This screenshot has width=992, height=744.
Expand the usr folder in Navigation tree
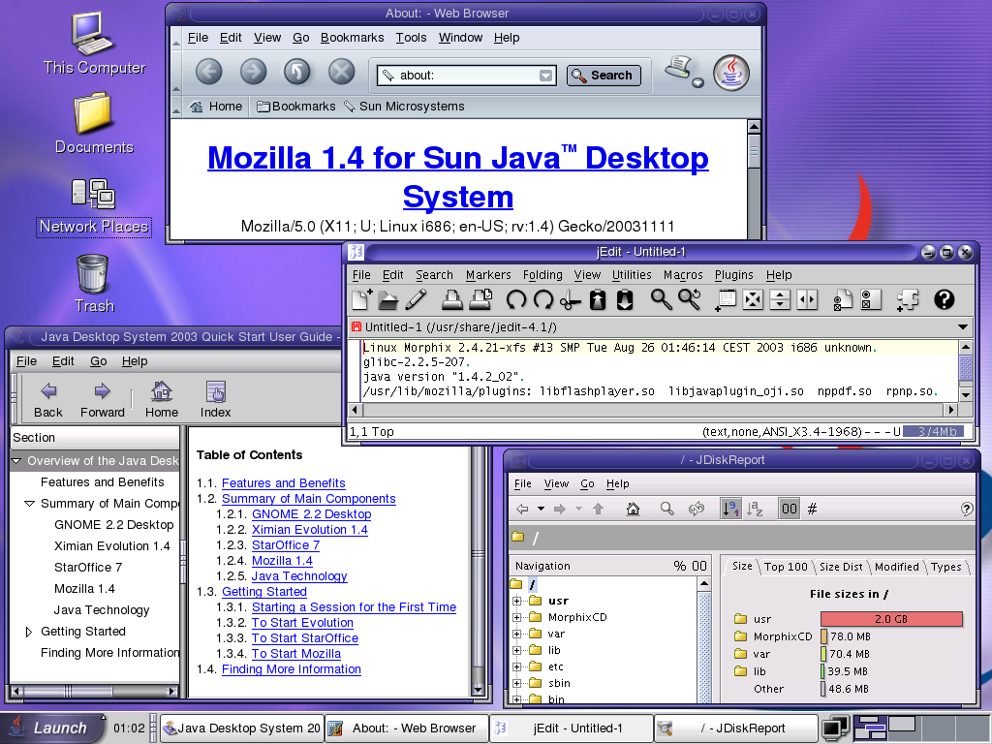(x=517, y=601)
